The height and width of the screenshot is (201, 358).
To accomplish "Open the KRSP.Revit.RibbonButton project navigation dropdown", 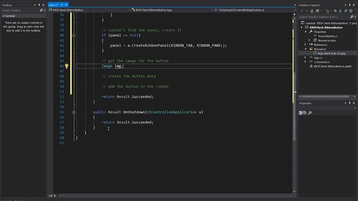I will (x=129, y=10).
